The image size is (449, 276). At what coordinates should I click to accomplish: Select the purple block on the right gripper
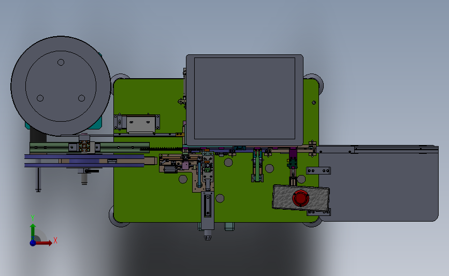[293, 154]
